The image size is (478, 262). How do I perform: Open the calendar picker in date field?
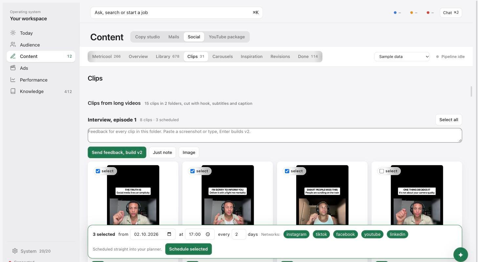169,234
